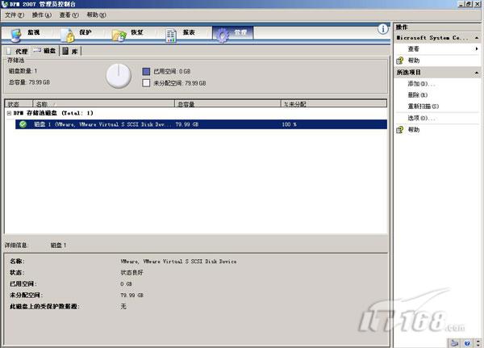Click the 帮助 icon below 选项

400,129
